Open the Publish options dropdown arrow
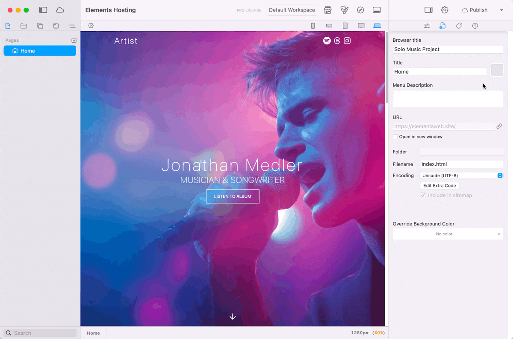The width and height of the screenshot is (513, 339). (501, 10)
